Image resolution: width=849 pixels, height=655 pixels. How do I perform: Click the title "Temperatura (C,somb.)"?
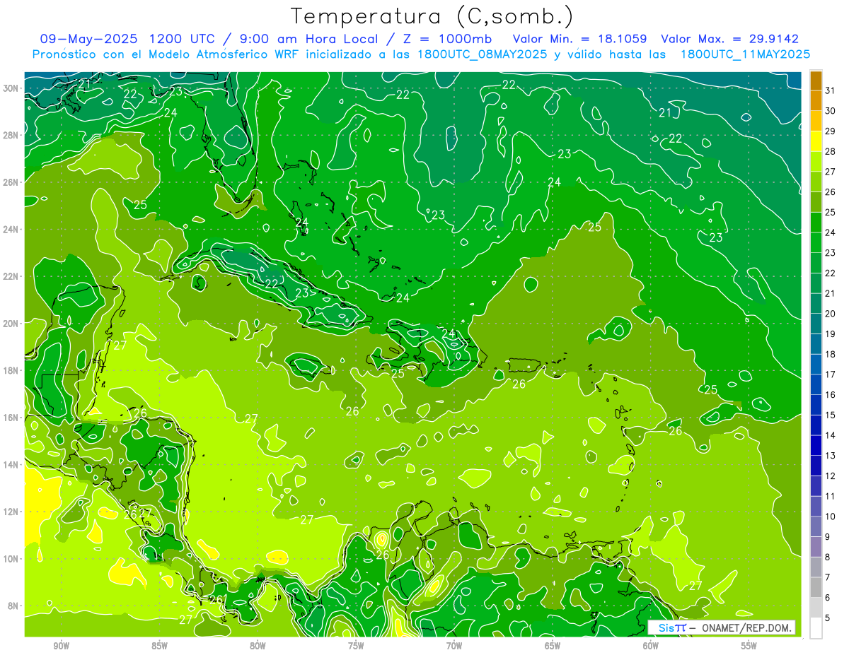432,16
